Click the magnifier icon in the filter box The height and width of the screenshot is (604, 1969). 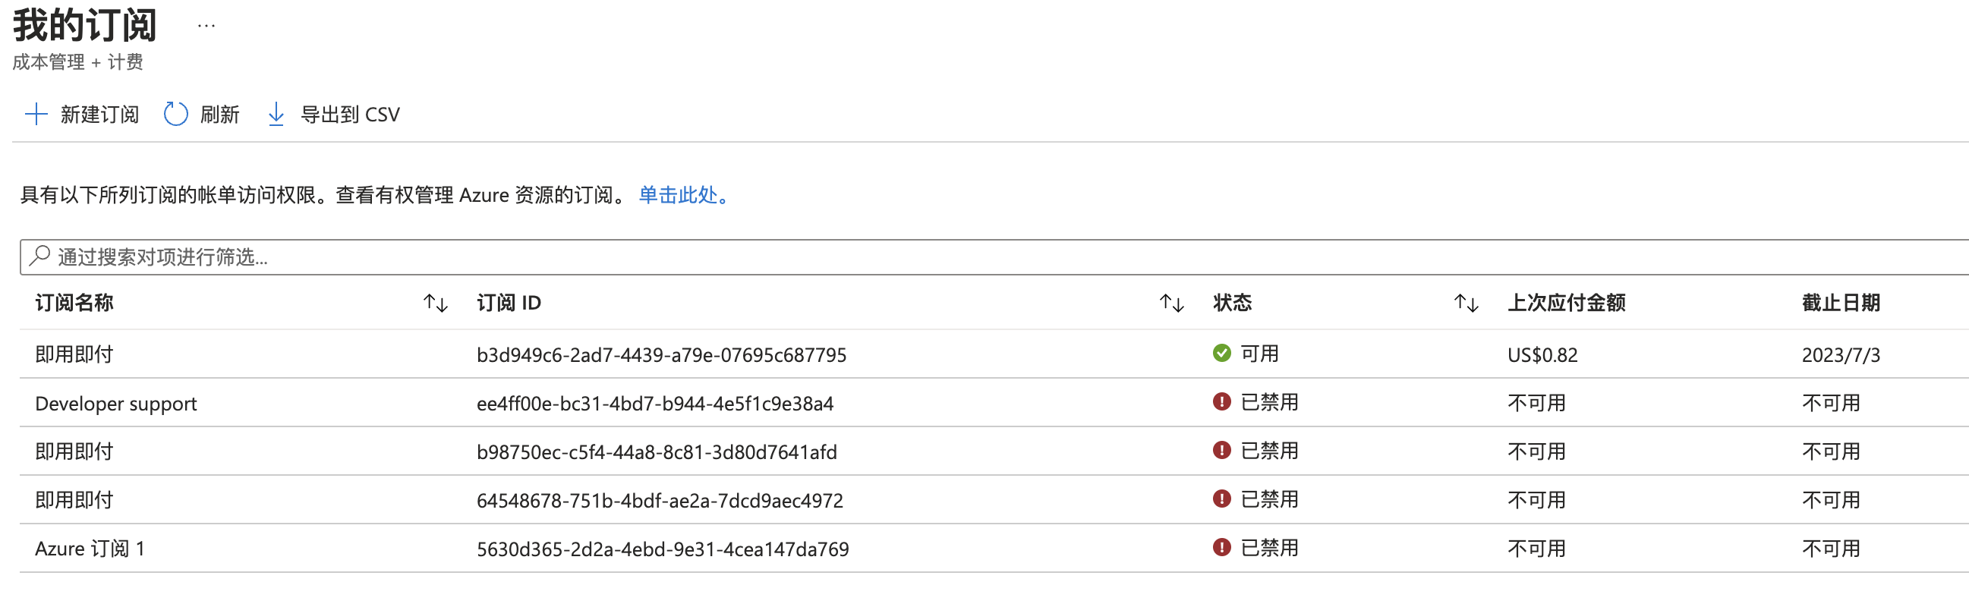click(x=39, y=256)
